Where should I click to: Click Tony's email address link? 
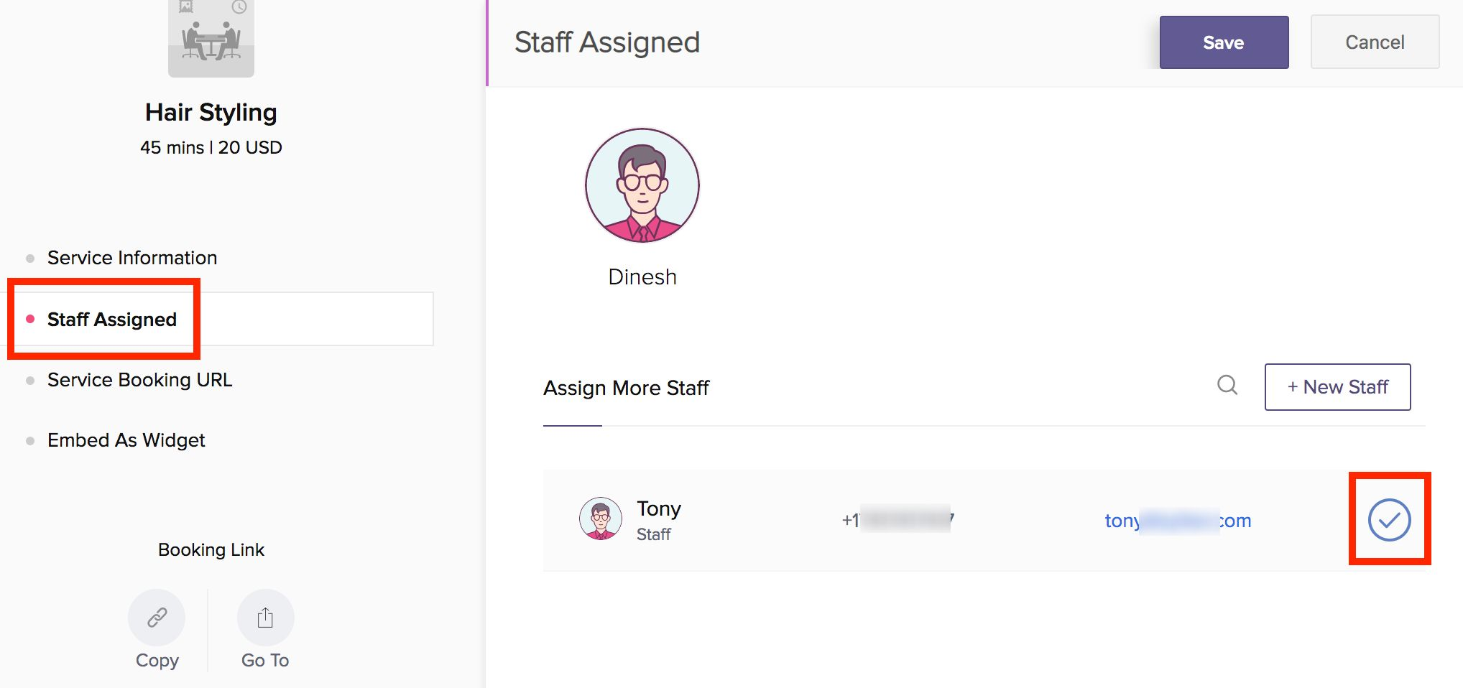[1178, 521]
